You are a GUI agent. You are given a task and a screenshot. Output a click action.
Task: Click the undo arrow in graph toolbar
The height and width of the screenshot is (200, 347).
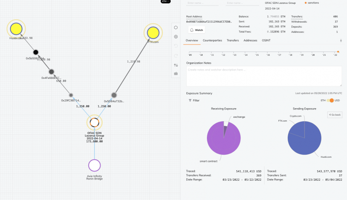pyautogui.click(x=176, y=46)
